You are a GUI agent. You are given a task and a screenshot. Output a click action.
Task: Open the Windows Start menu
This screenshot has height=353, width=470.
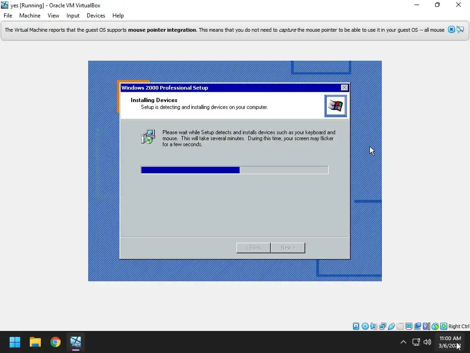click(15, 342)
